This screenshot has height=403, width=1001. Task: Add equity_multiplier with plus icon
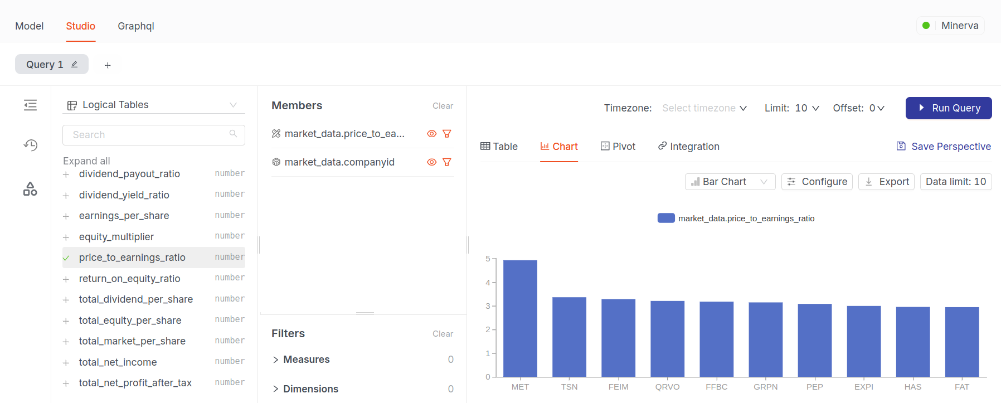(66, 237)
